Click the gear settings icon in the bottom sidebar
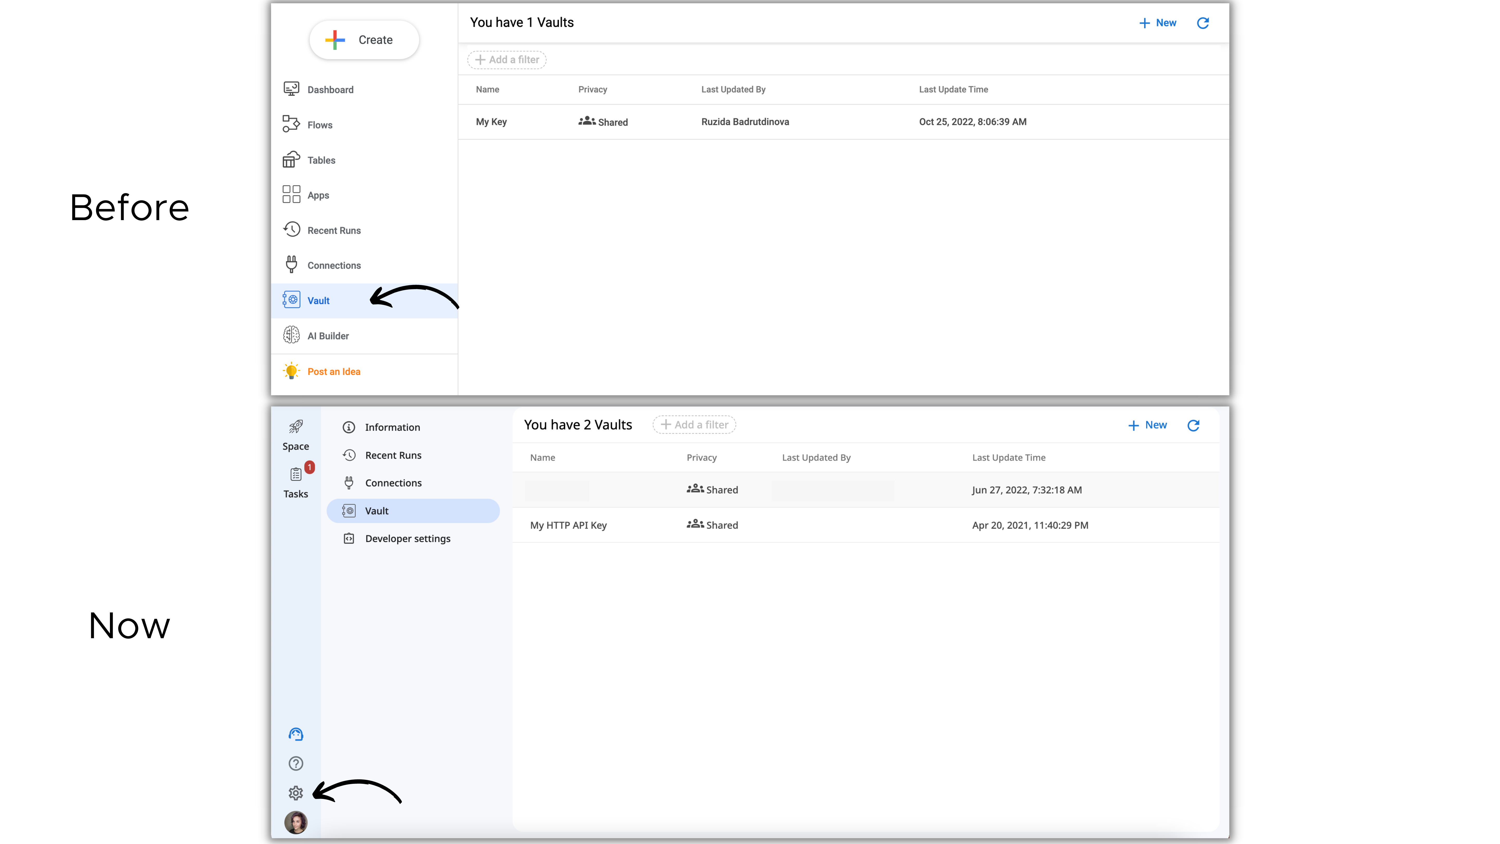This screenshot has height=844, width=1500. (296, 793)
